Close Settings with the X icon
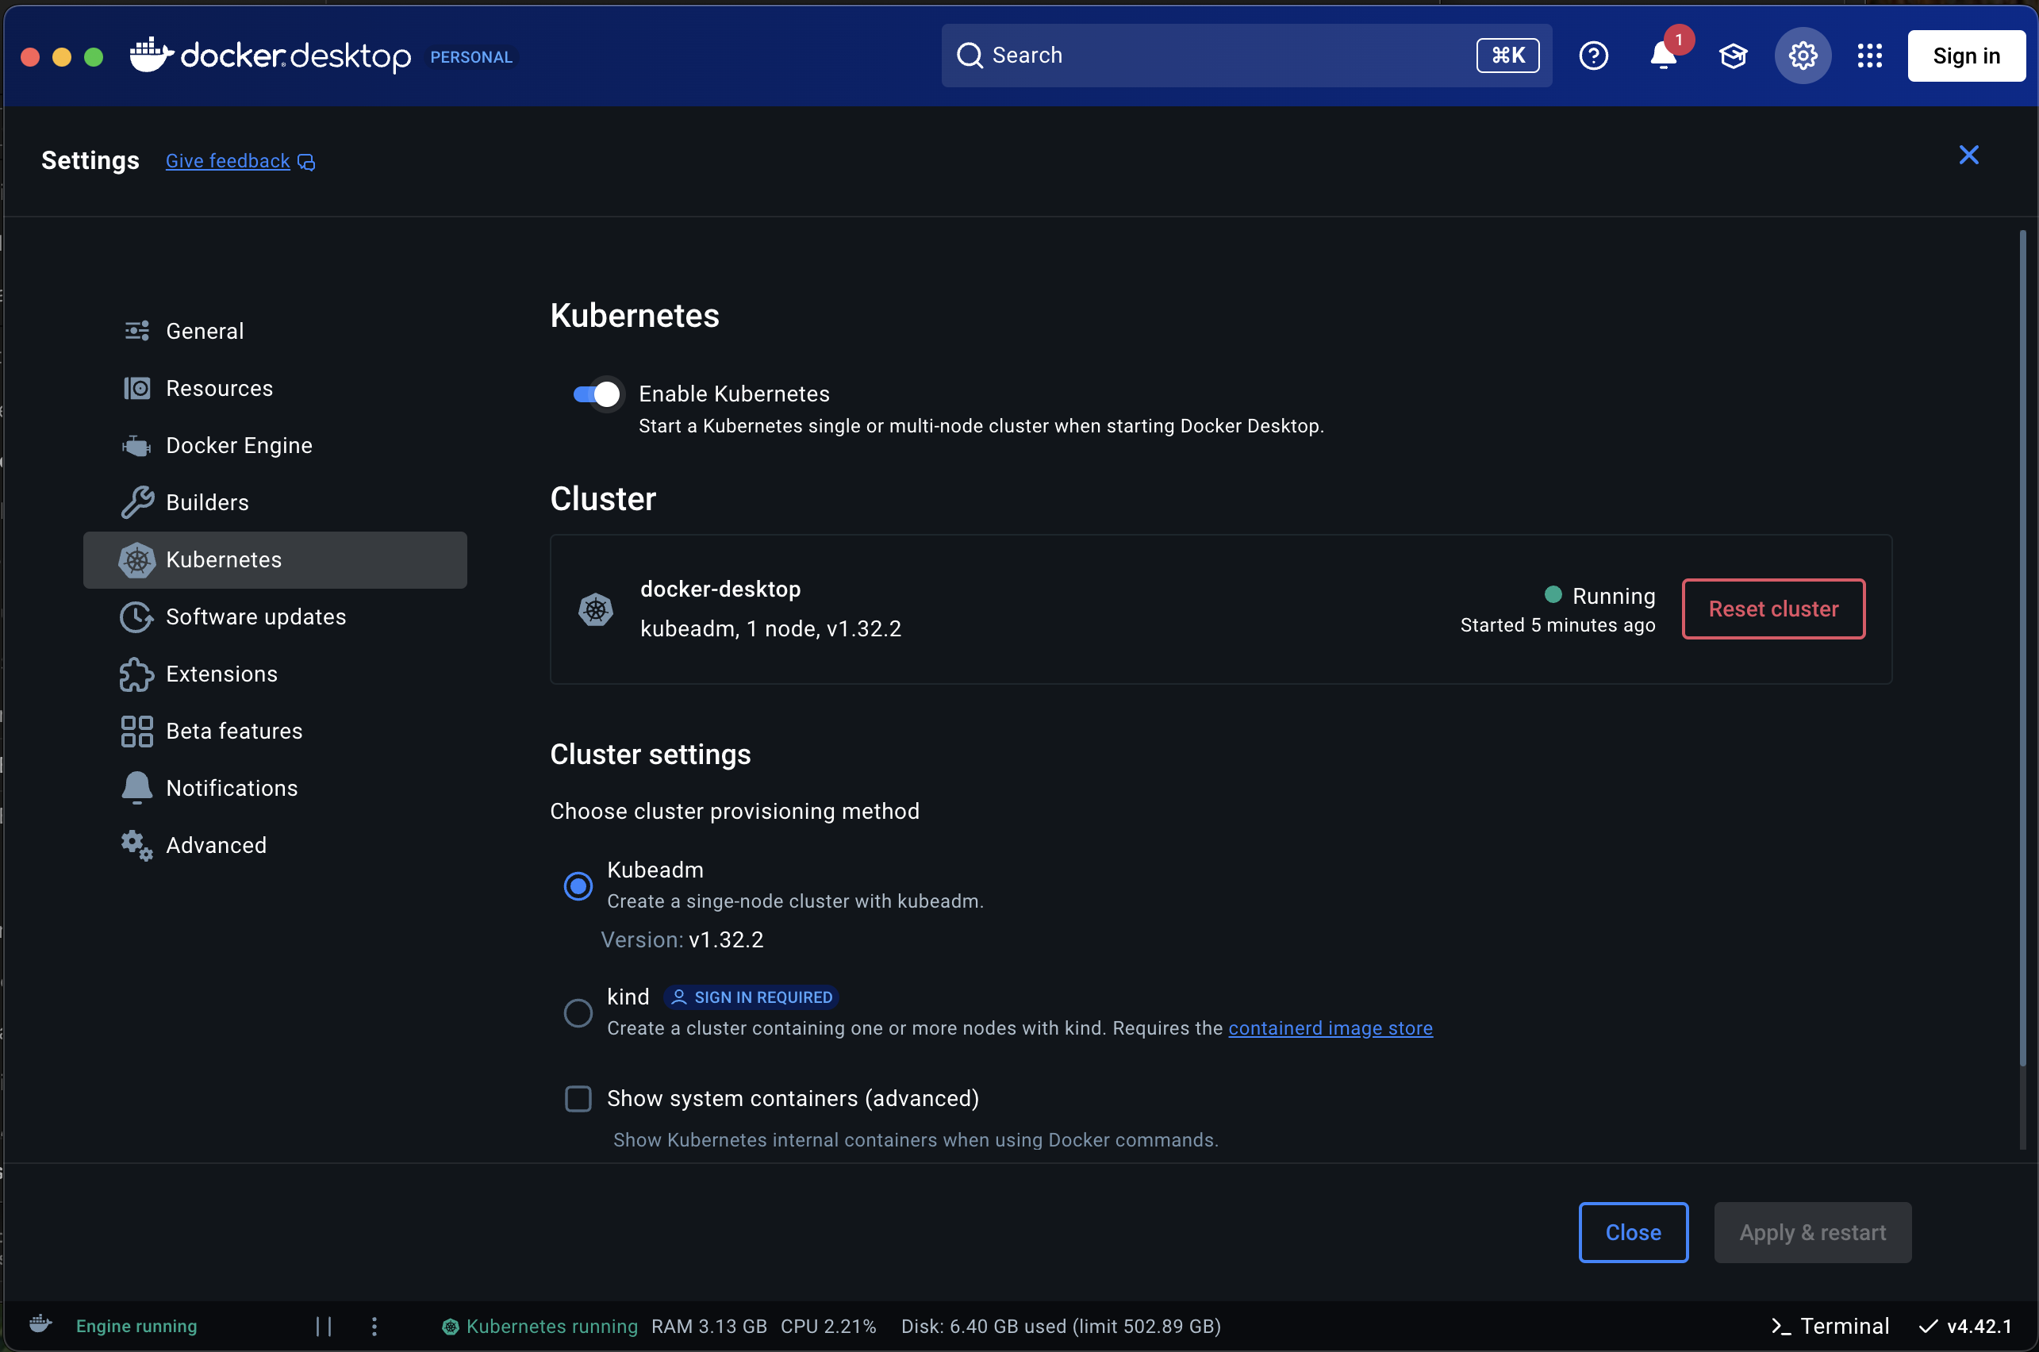The height and width of the screenshot is (1352, 2039). [x=1968, y=155]
